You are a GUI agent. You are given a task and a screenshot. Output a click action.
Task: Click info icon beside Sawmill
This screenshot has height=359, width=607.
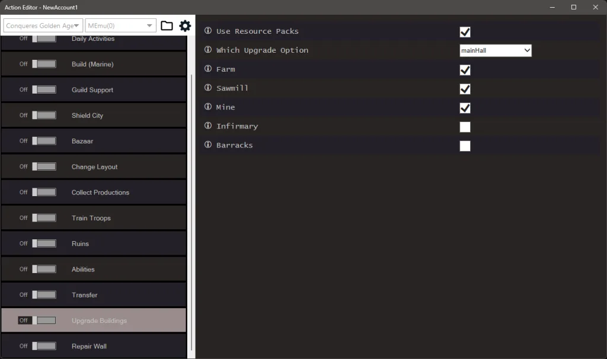tap(208, 88)
